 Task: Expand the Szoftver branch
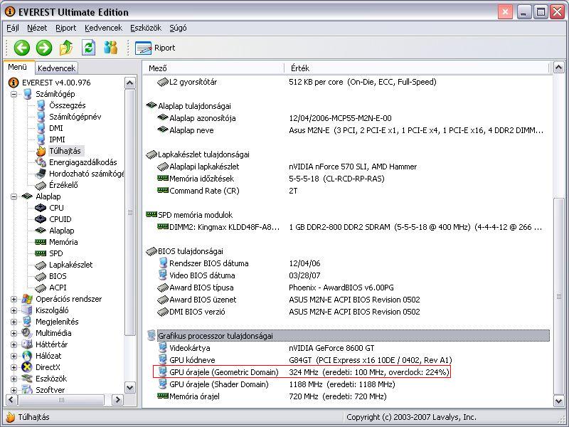tap(14, 390)
